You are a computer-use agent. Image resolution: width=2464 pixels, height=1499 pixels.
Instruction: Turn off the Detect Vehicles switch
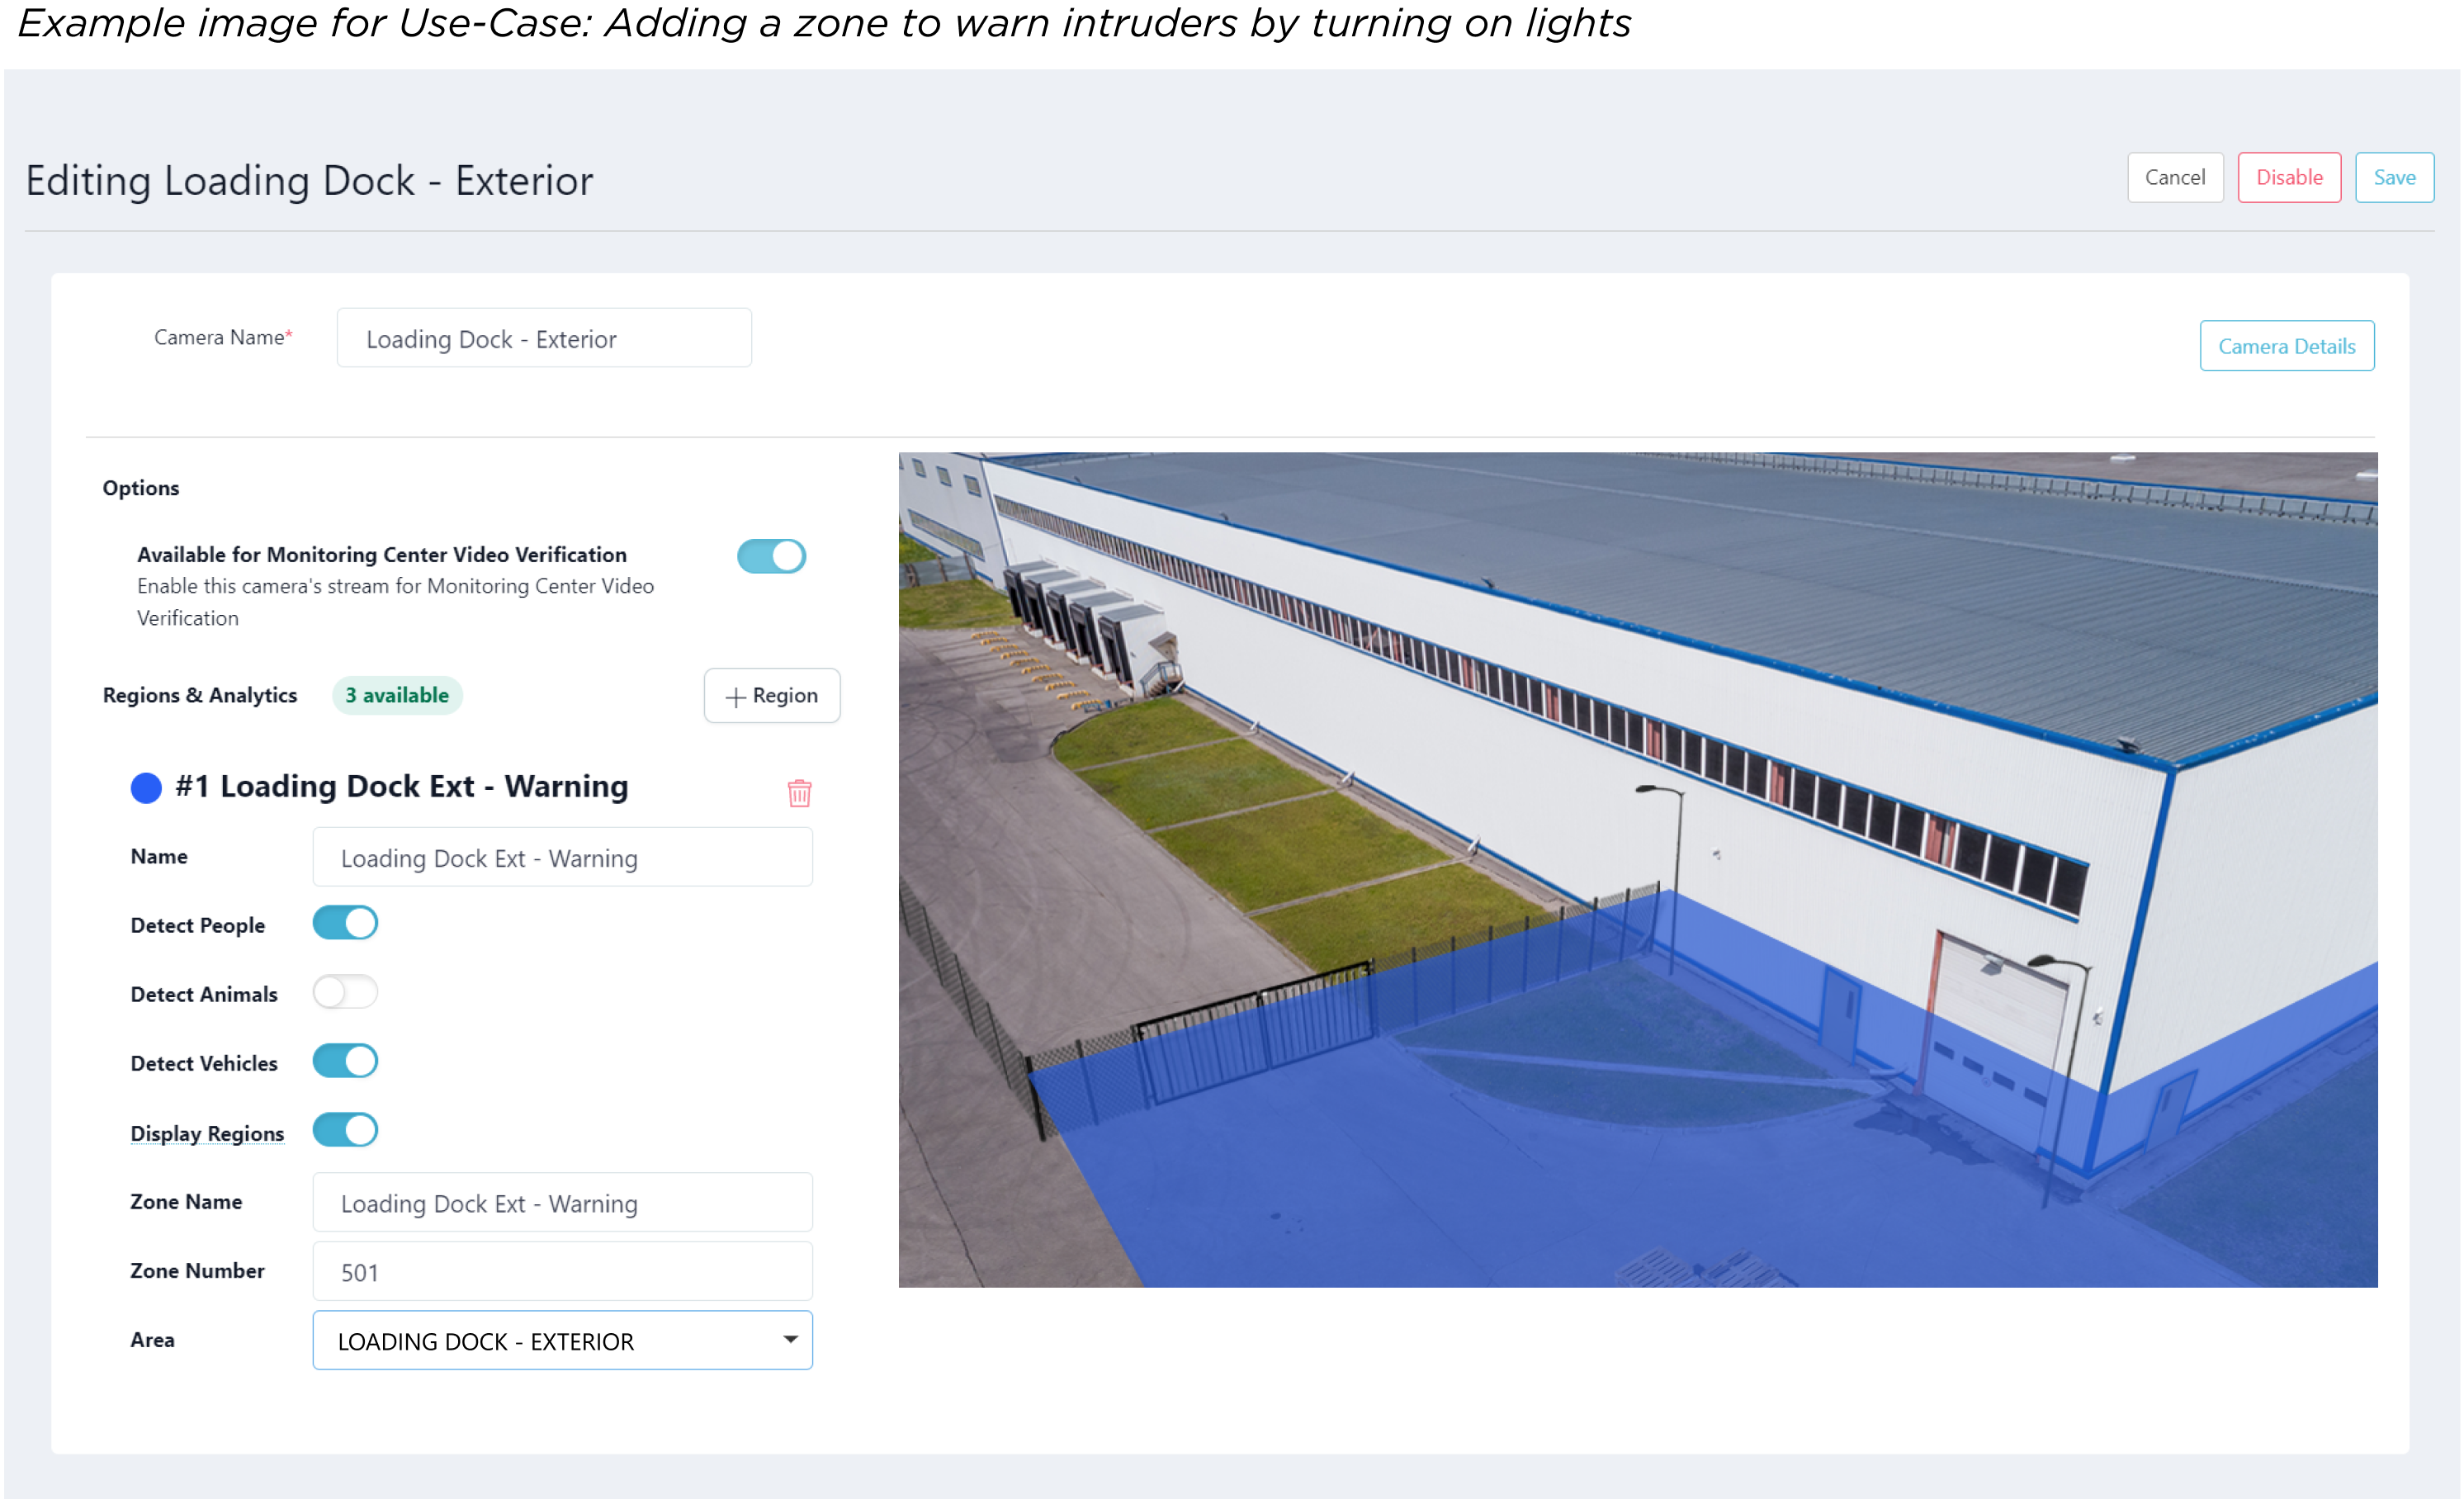[345, 1061]
